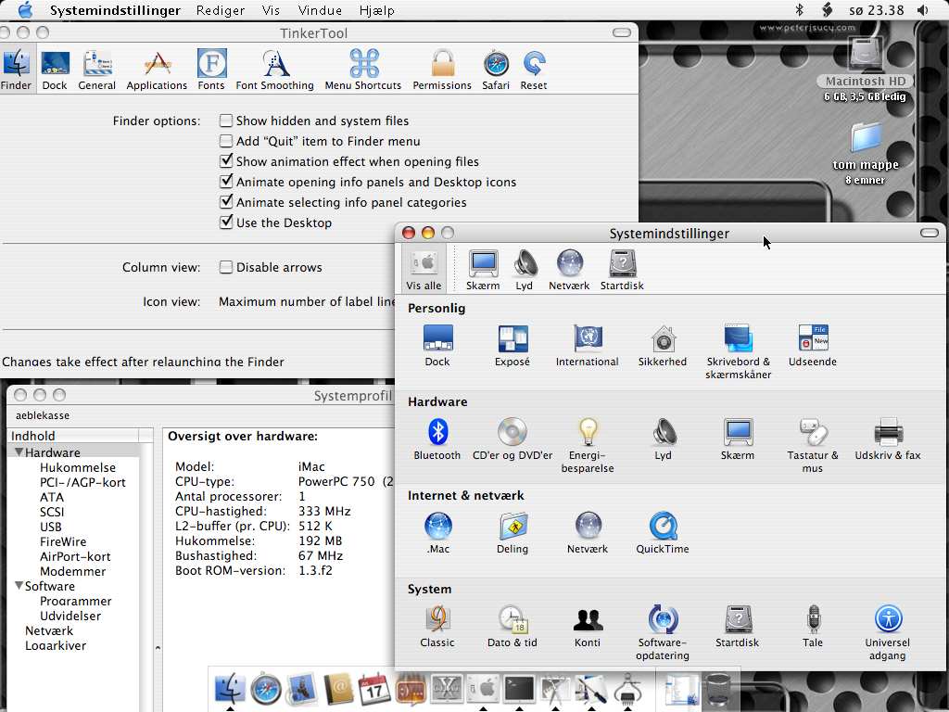Open Safari from the Dock
This screenshot has height=712, width=949.
(266, 689)
